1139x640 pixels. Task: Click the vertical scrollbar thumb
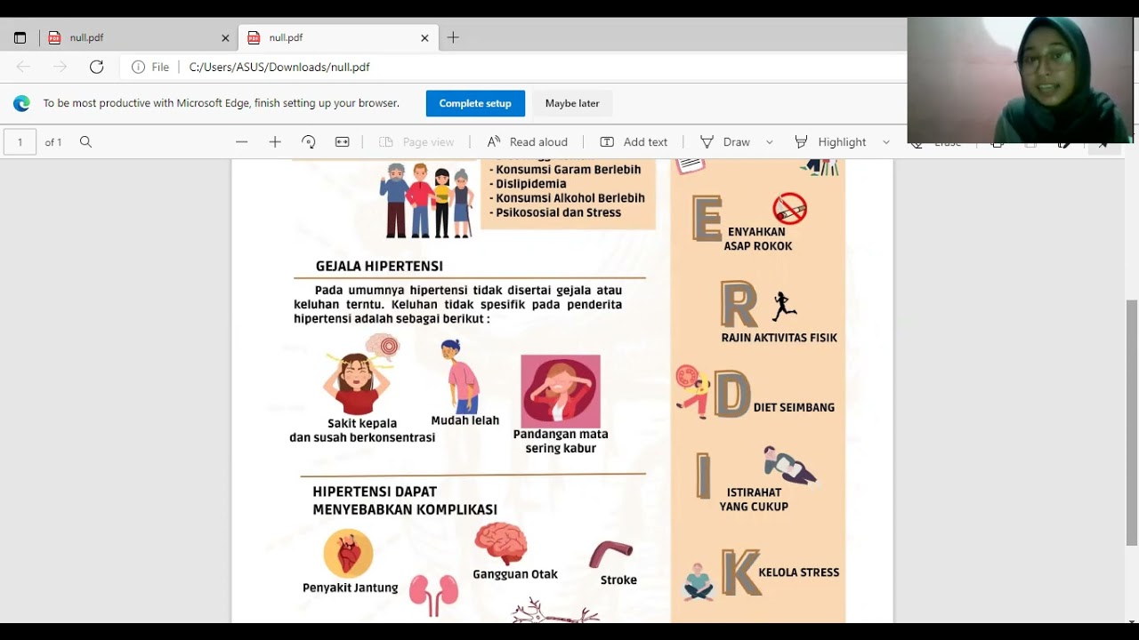(1132, 422)
